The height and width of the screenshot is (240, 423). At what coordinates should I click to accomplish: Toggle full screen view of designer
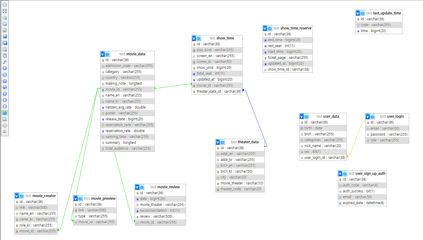5,11
